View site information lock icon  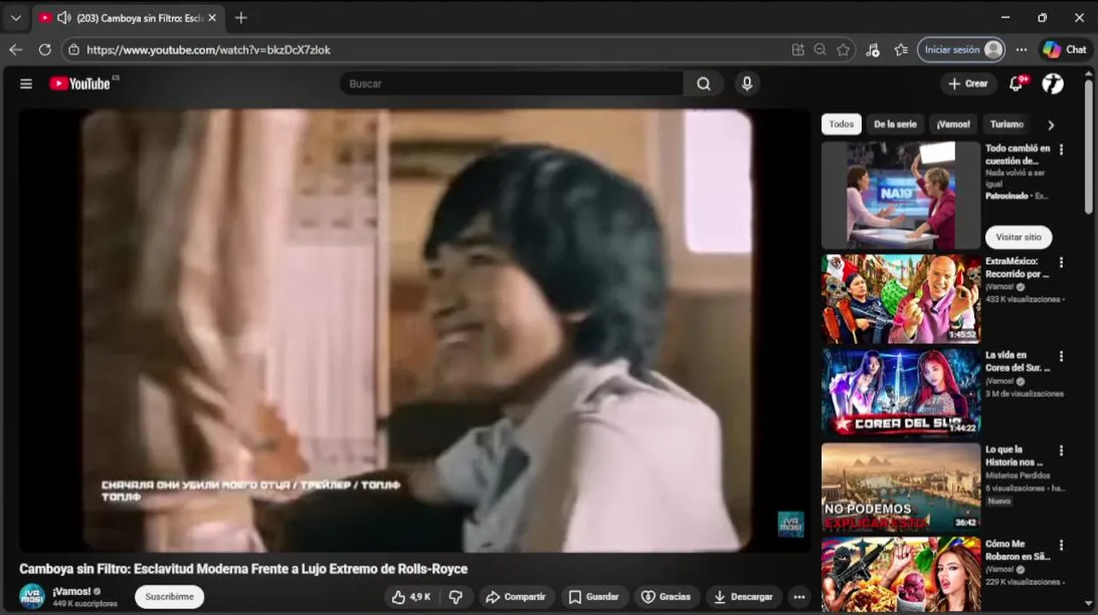tap(74, 50)
